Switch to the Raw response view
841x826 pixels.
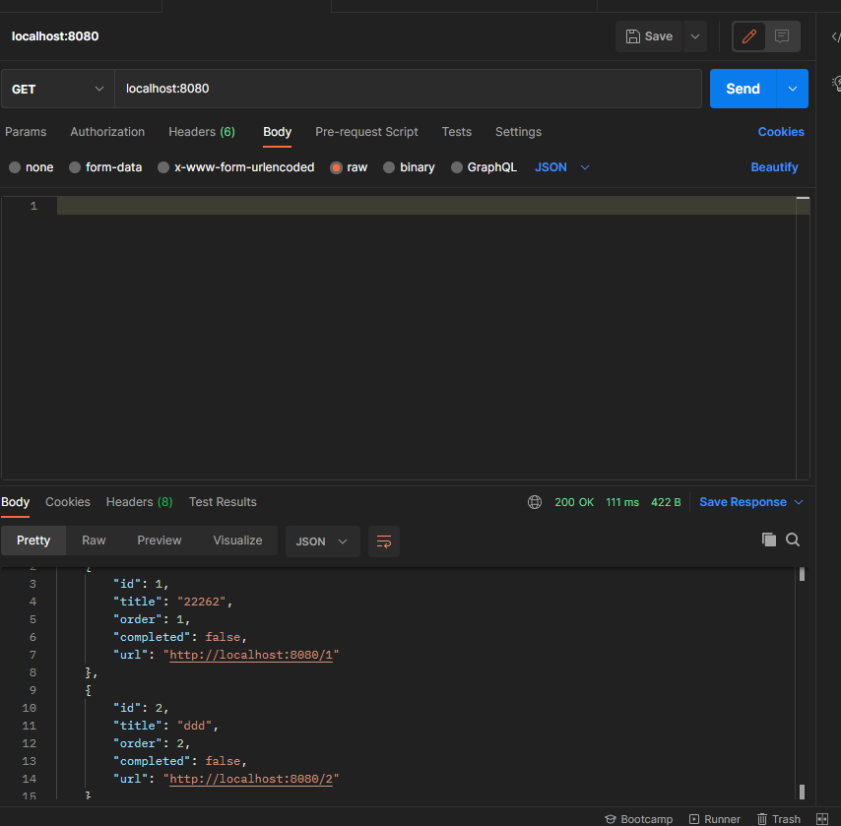[x=94, y=540]
